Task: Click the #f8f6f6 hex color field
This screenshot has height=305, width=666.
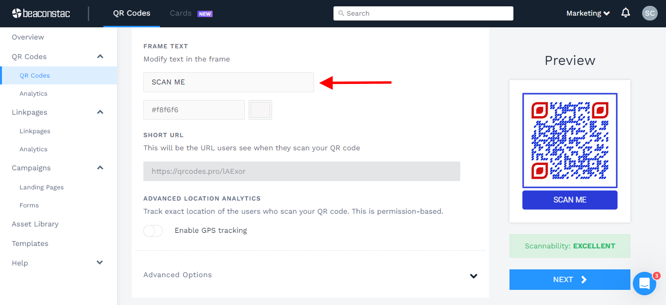Action: (x=194, y=110)
